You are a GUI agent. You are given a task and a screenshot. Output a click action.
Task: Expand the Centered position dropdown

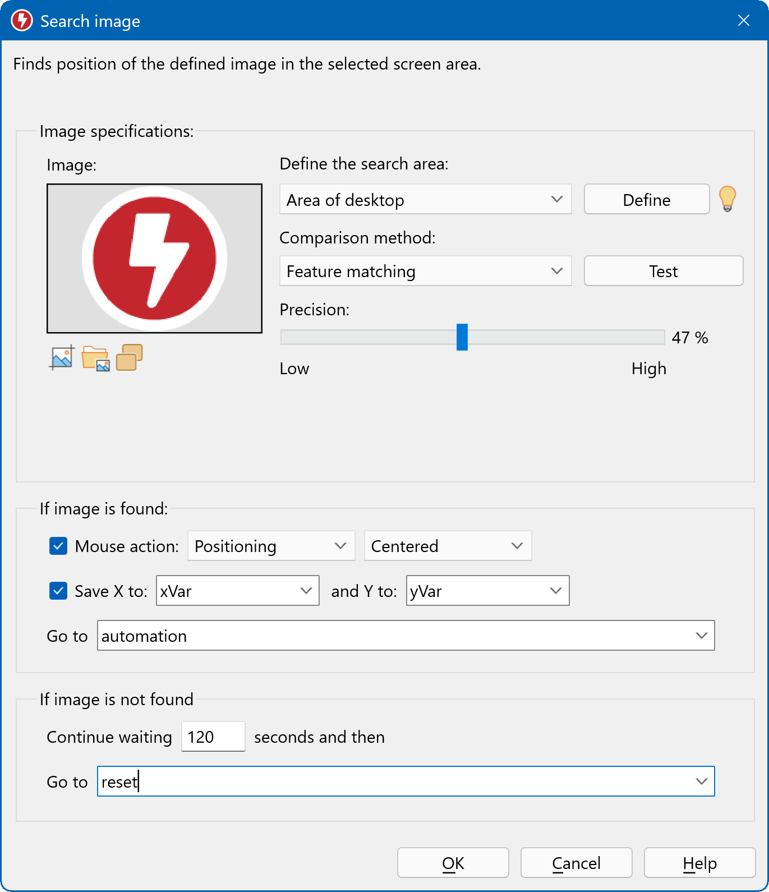448,546
